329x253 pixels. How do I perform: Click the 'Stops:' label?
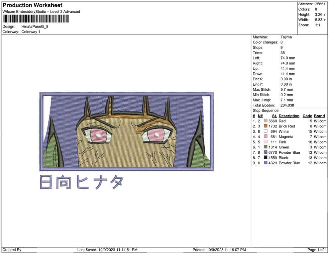pyautogui.click(x=258, y=47)
